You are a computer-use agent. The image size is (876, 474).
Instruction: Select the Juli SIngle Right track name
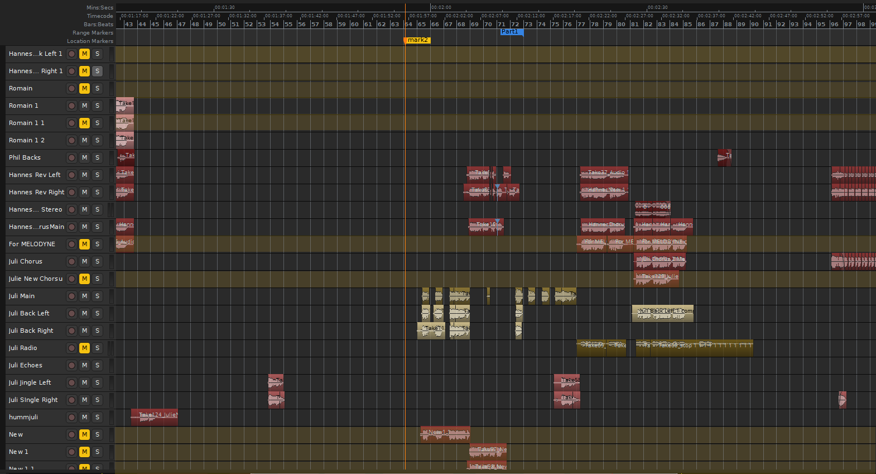pos(33,400)
